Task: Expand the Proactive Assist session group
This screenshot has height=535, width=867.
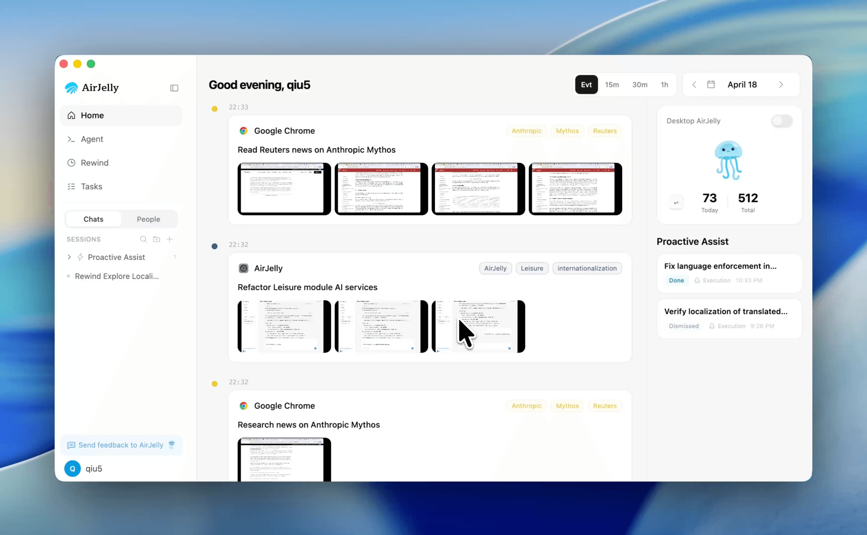Action: click(x=69, y=257)
